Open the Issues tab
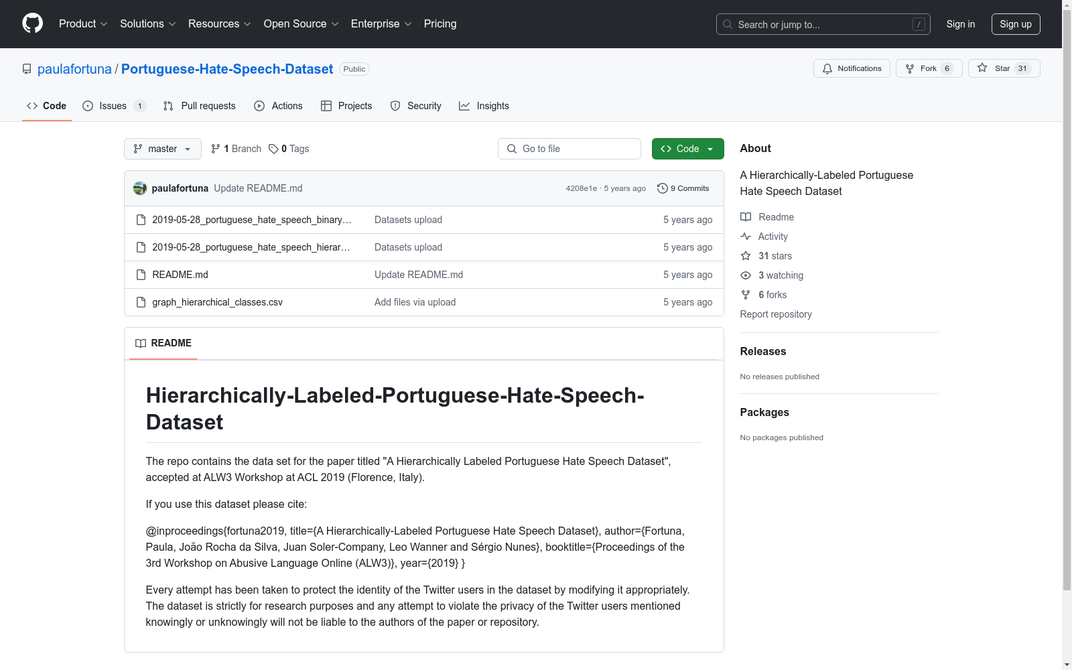Screen dimensions: 1072x670 tap(114, 106)
